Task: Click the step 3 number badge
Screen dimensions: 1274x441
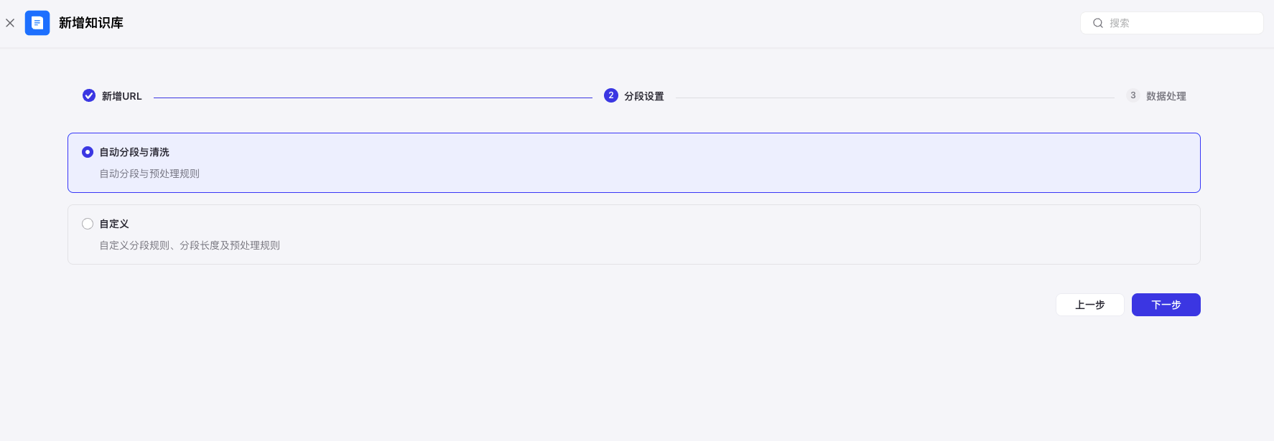Action: [x=1133, y=95]
